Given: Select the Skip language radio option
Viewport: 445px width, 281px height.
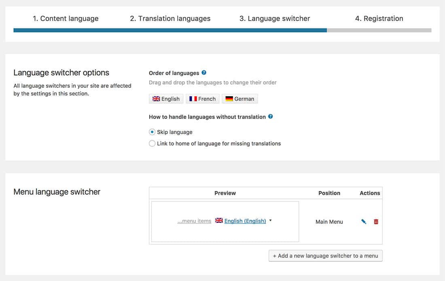Looking at the screenshot, I should point(152,132).
